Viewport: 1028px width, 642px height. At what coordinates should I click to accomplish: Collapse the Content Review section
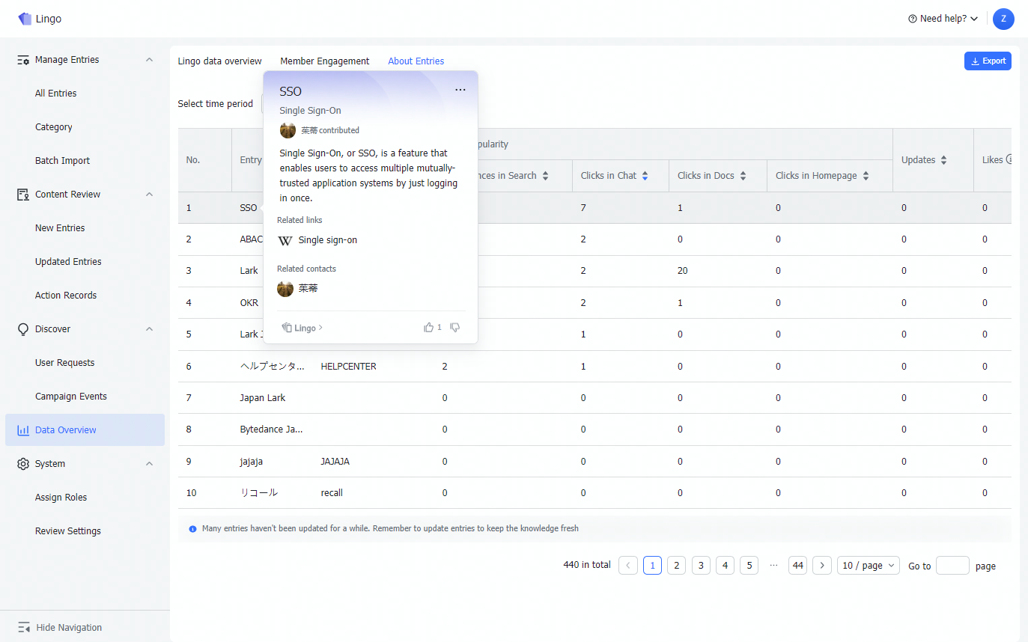pyautogui.click(x=149, y=194)
